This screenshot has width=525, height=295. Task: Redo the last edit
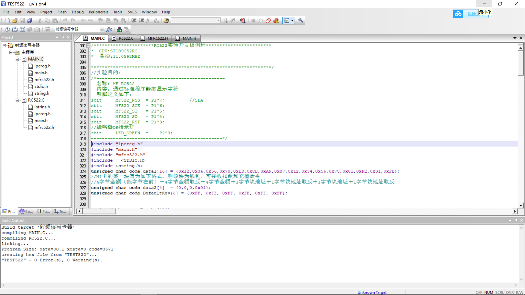click(x=73, y=20)
